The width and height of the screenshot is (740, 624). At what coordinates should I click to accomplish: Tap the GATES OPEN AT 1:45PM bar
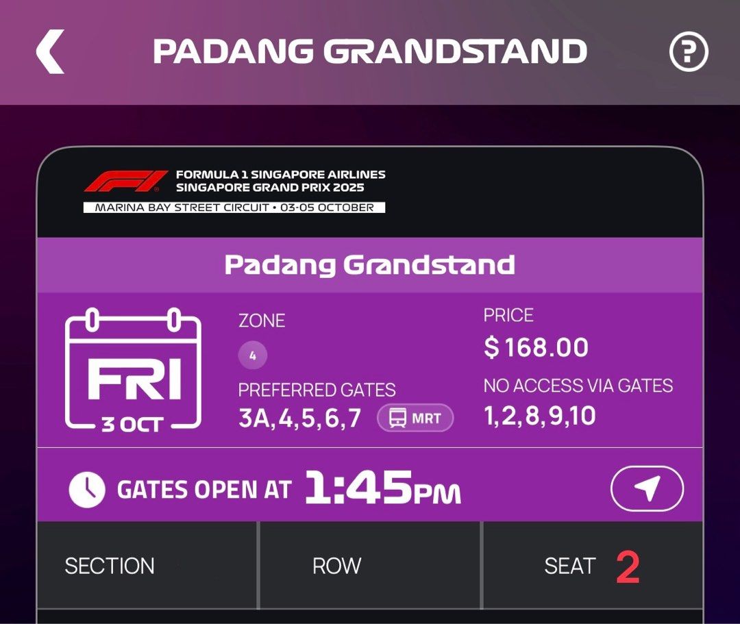[x=288, y=488]
